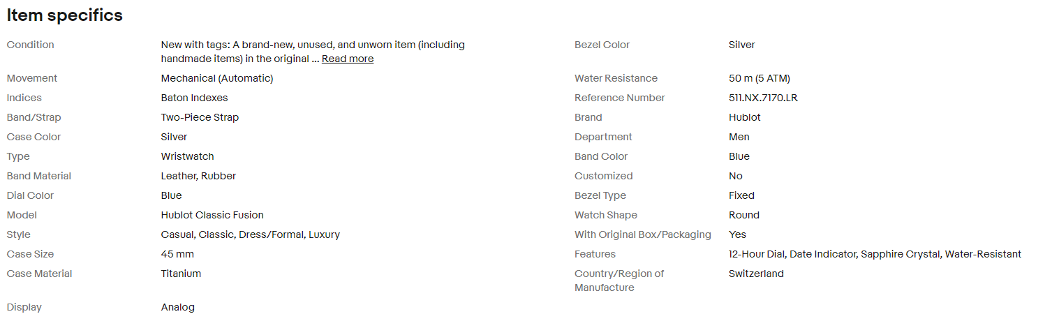Click the "Wristwatch" type value
Viewport: 1059px width, 321px height.
(x=187, y=156)
